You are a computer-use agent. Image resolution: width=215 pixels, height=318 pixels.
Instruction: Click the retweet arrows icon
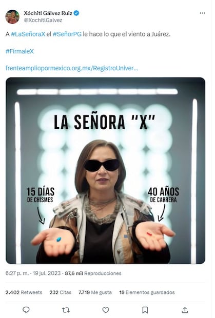(66, 310)
